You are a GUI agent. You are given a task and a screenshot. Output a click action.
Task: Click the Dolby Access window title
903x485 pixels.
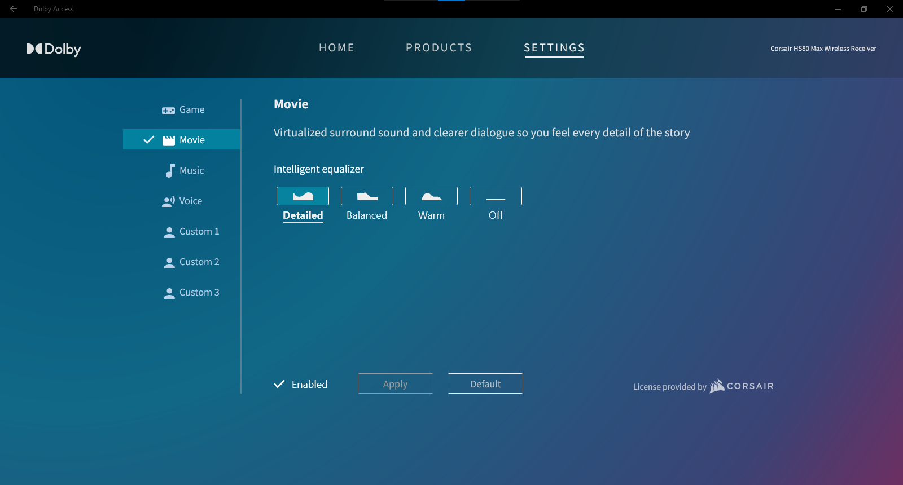(x=54, y=9)
